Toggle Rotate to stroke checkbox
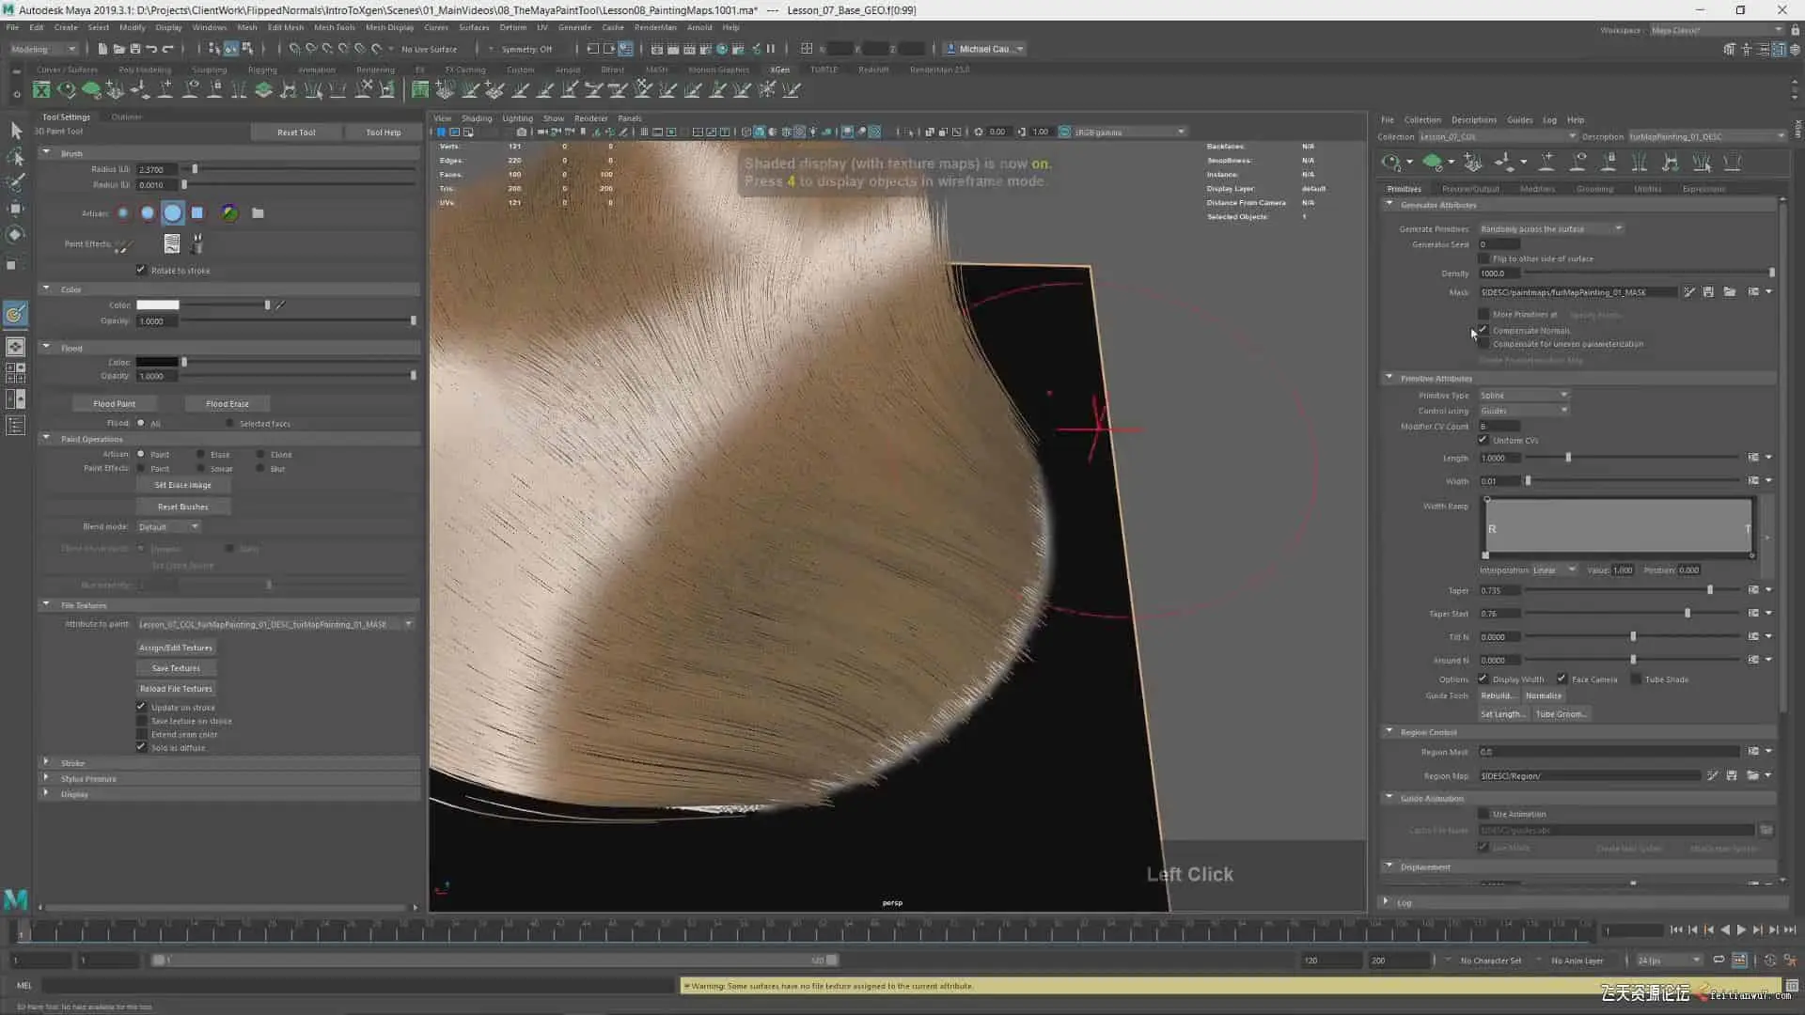 click(141, 270)
